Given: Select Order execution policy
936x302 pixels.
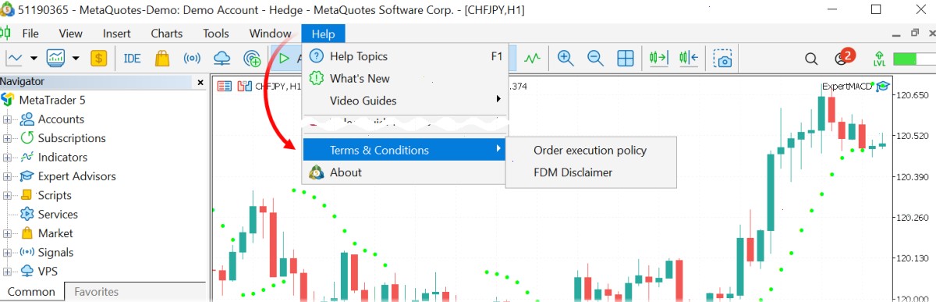Looking at the screenshot, I should point(590,150).
